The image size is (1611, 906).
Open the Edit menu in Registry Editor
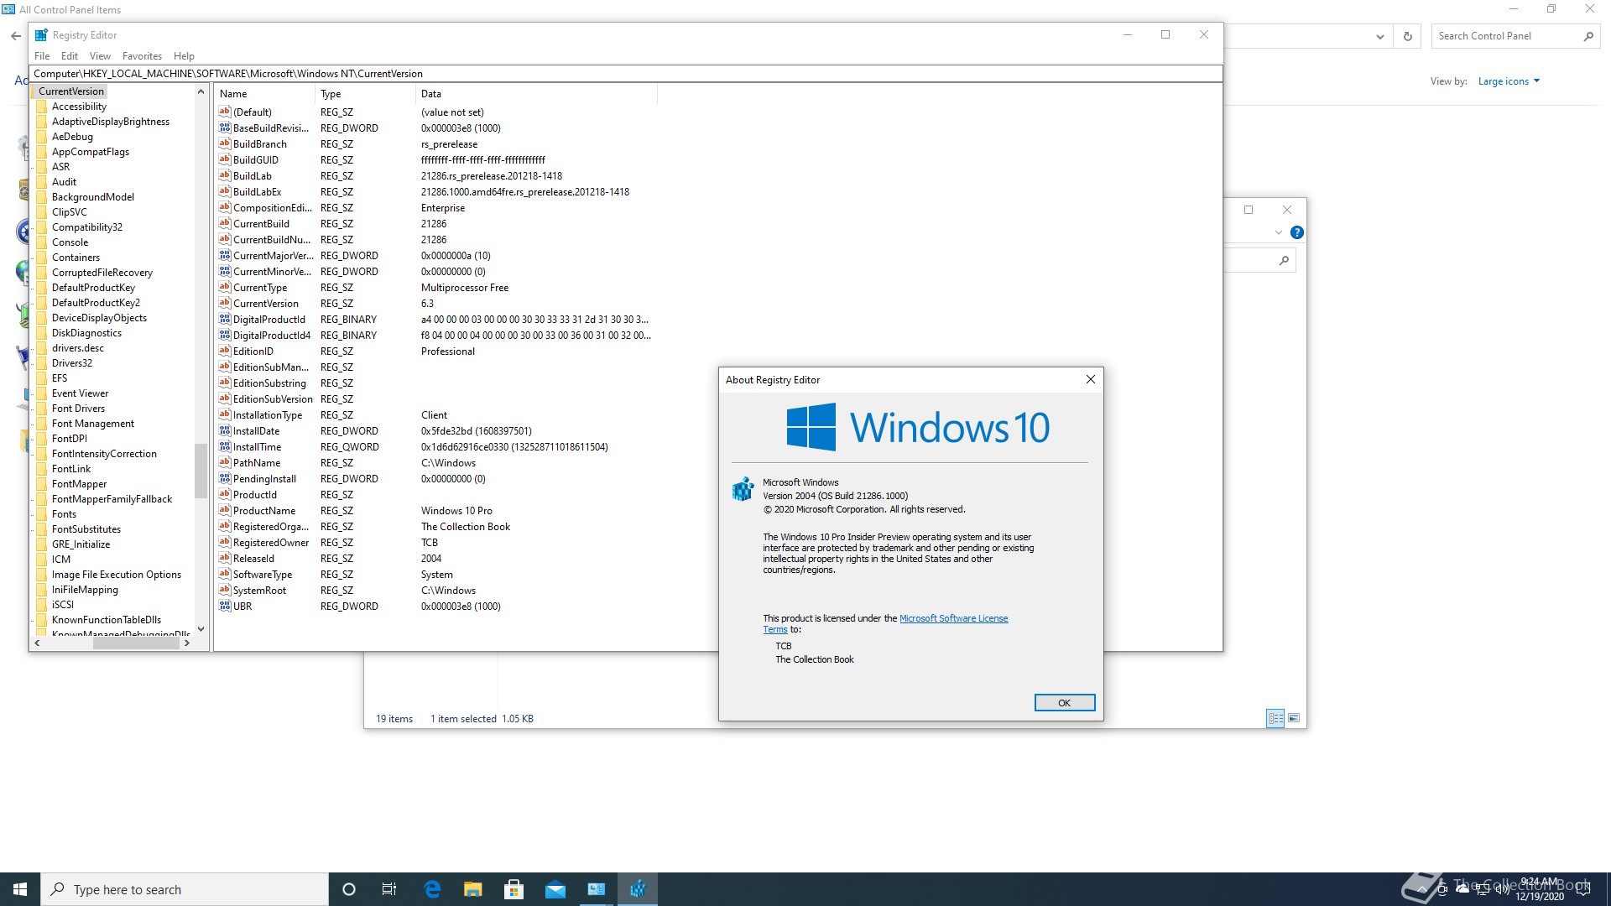point(70,56)
